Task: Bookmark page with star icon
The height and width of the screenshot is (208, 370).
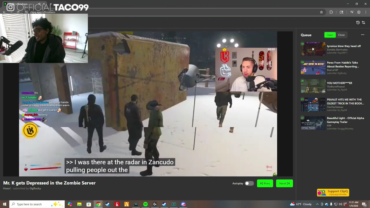Action: [x=321, y=12]
